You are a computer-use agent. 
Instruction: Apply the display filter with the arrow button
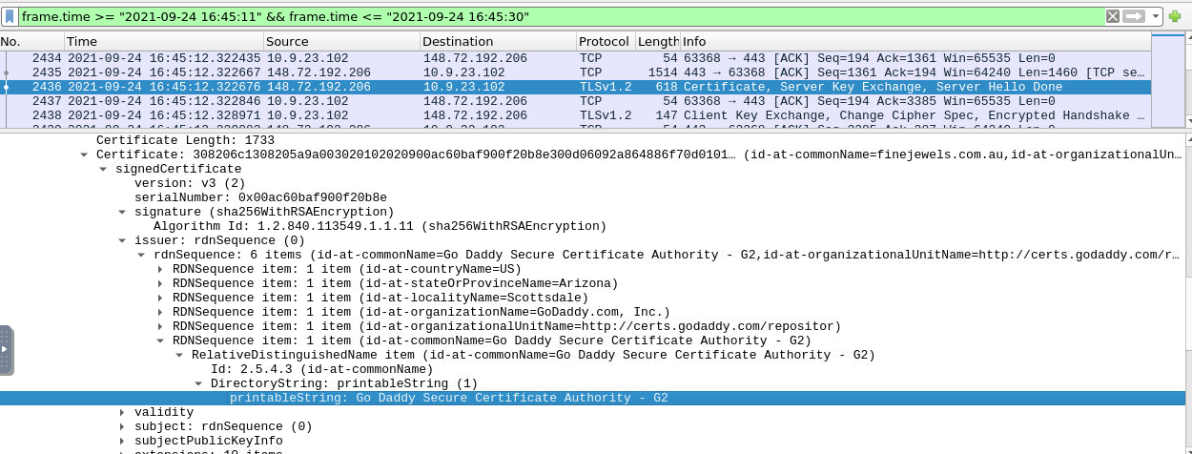pyautogui.click(x=1133, y=16)
